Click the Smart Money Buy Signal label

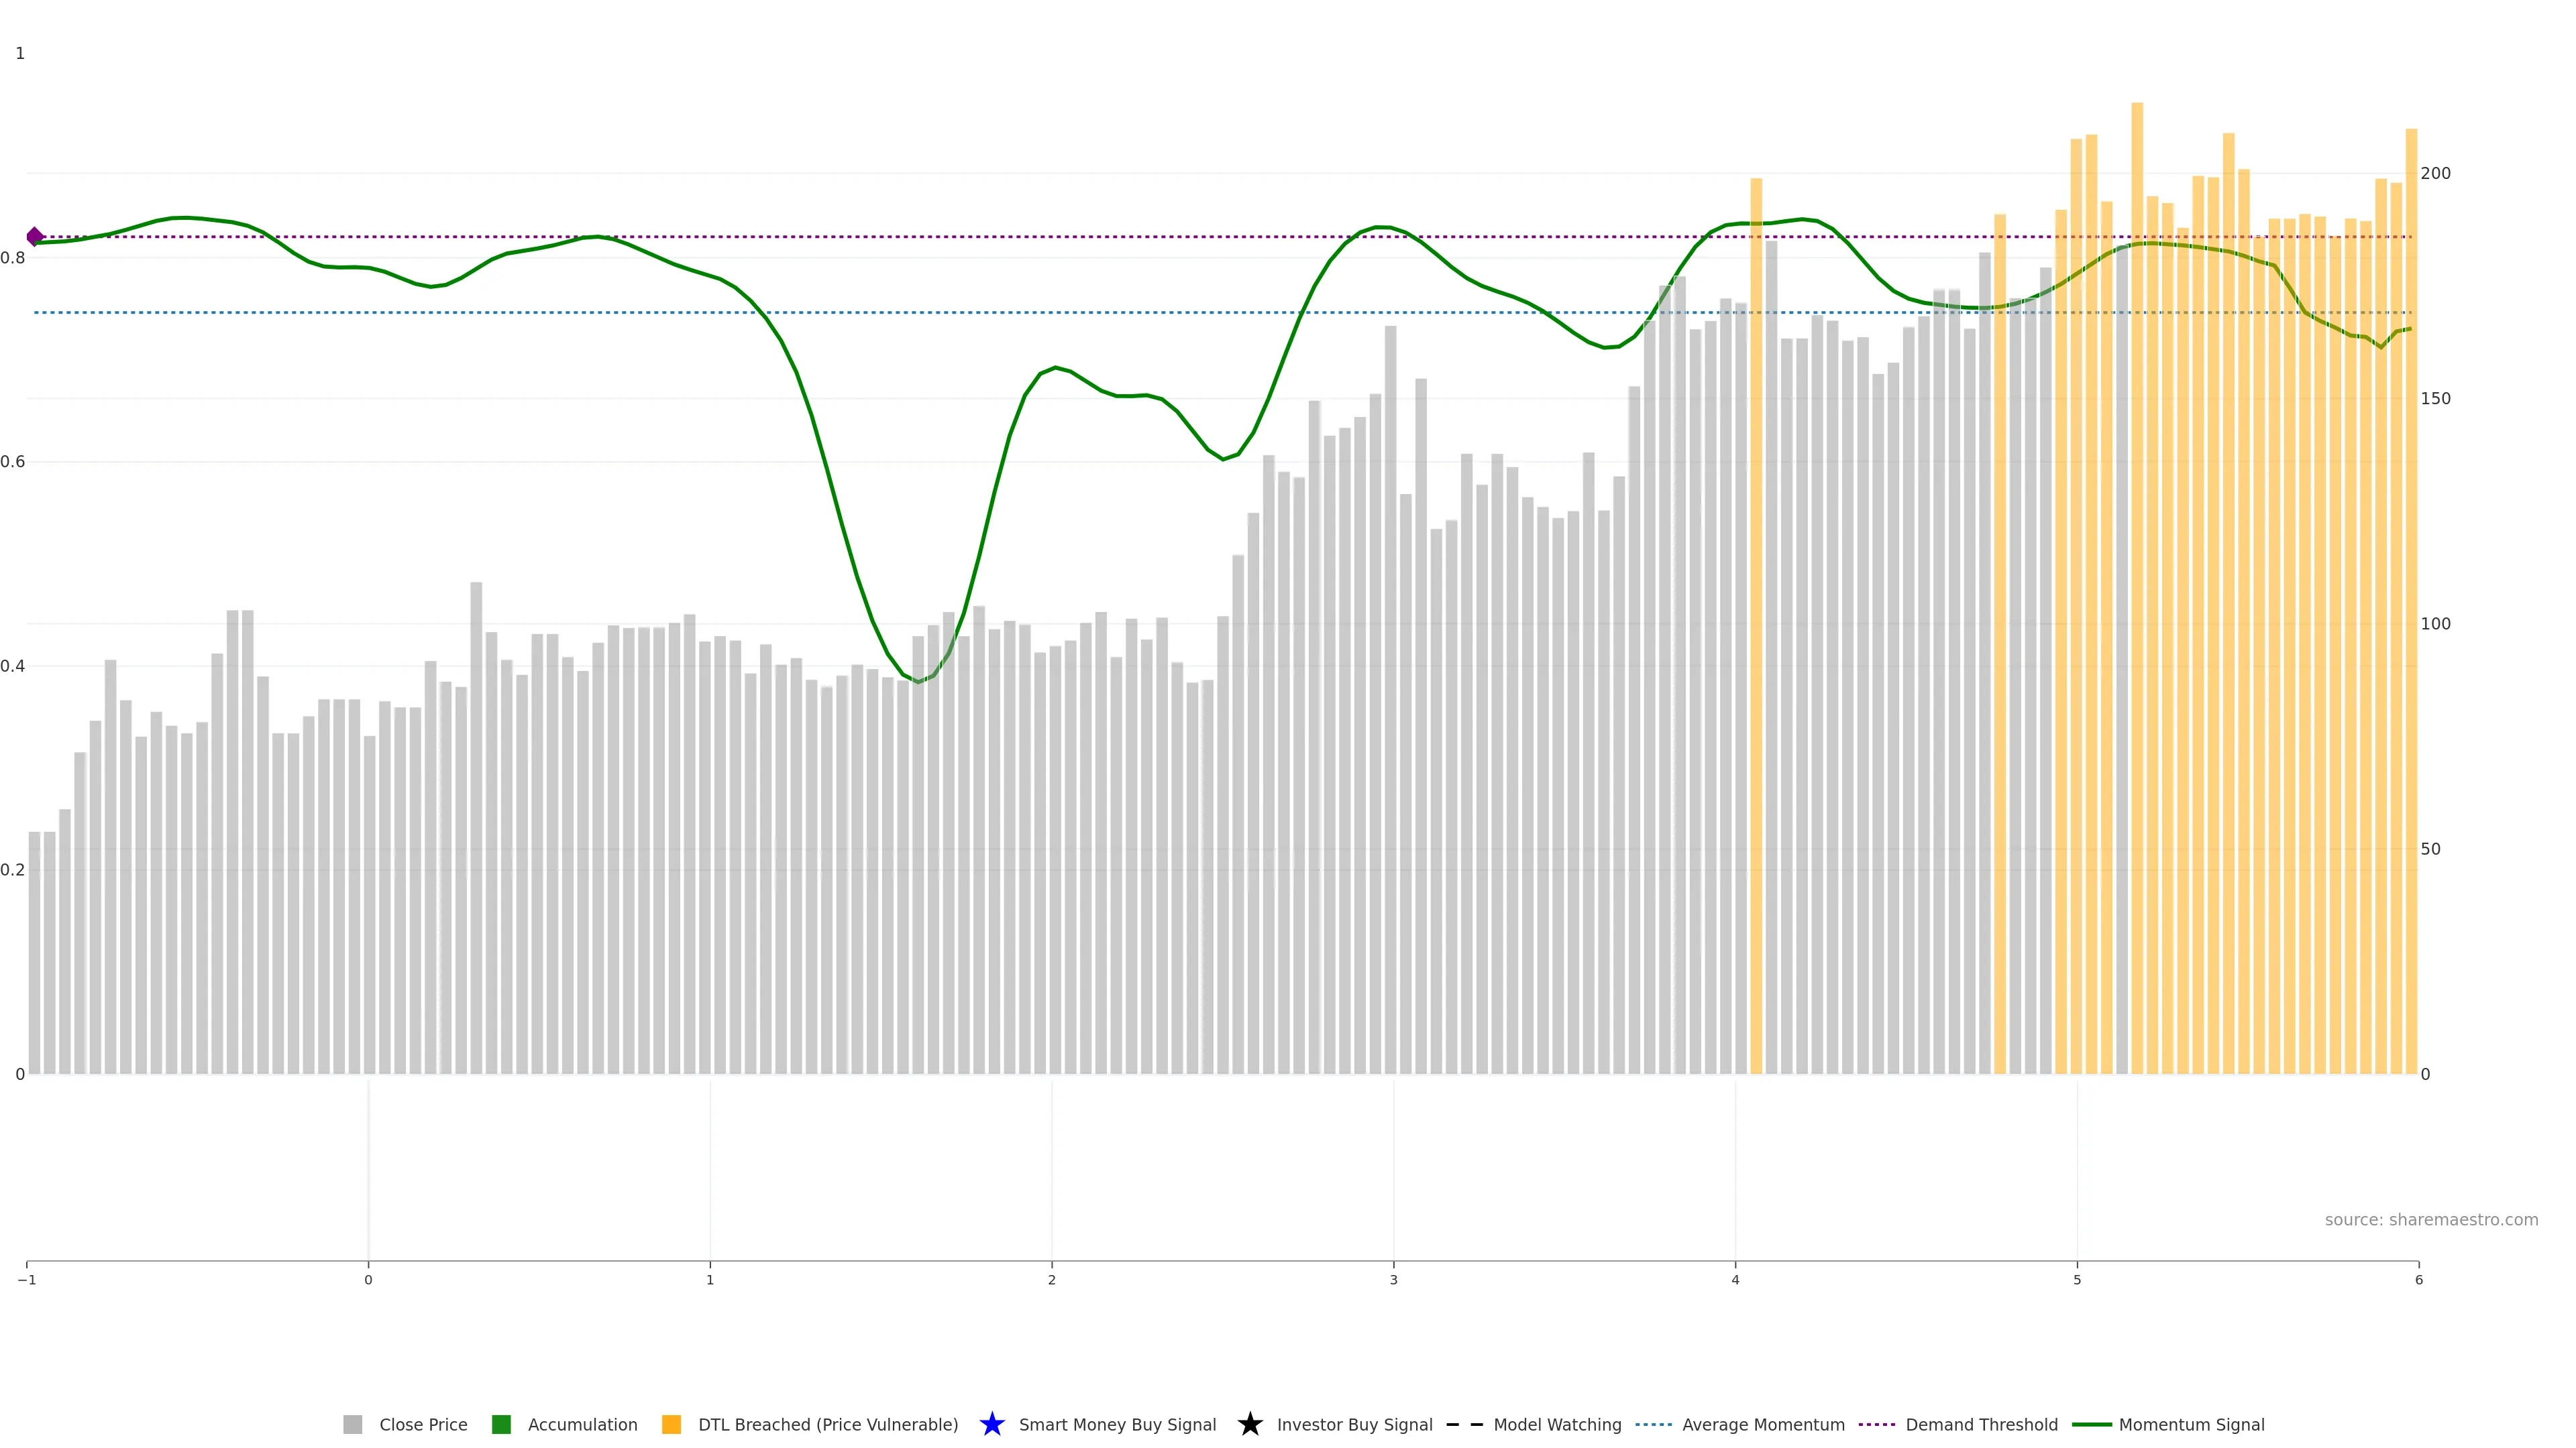click(1117, 1424)
